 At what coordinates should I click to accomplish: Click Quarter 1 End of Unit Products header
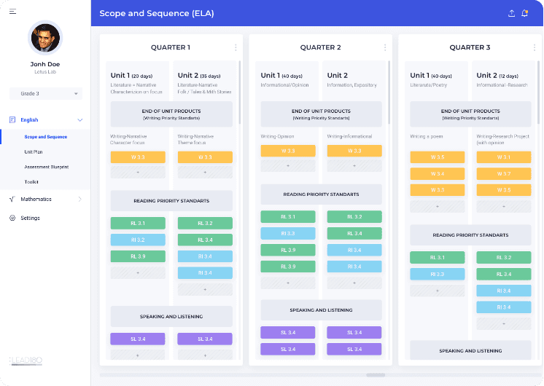(x=171, y=114)
